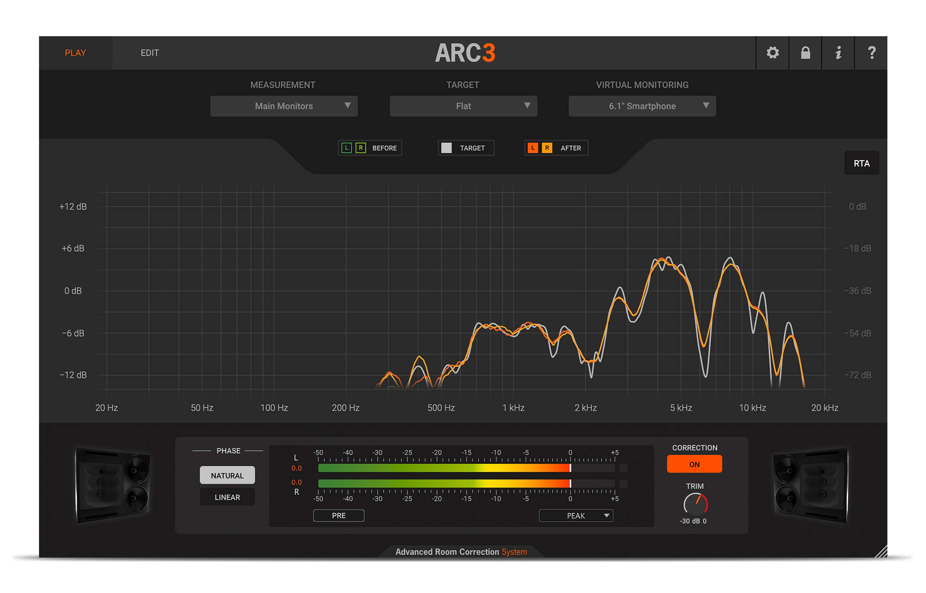Click the left speaker image
This screenshot has width=926, height=593.
pyautogui.click(x=113, y=485)
